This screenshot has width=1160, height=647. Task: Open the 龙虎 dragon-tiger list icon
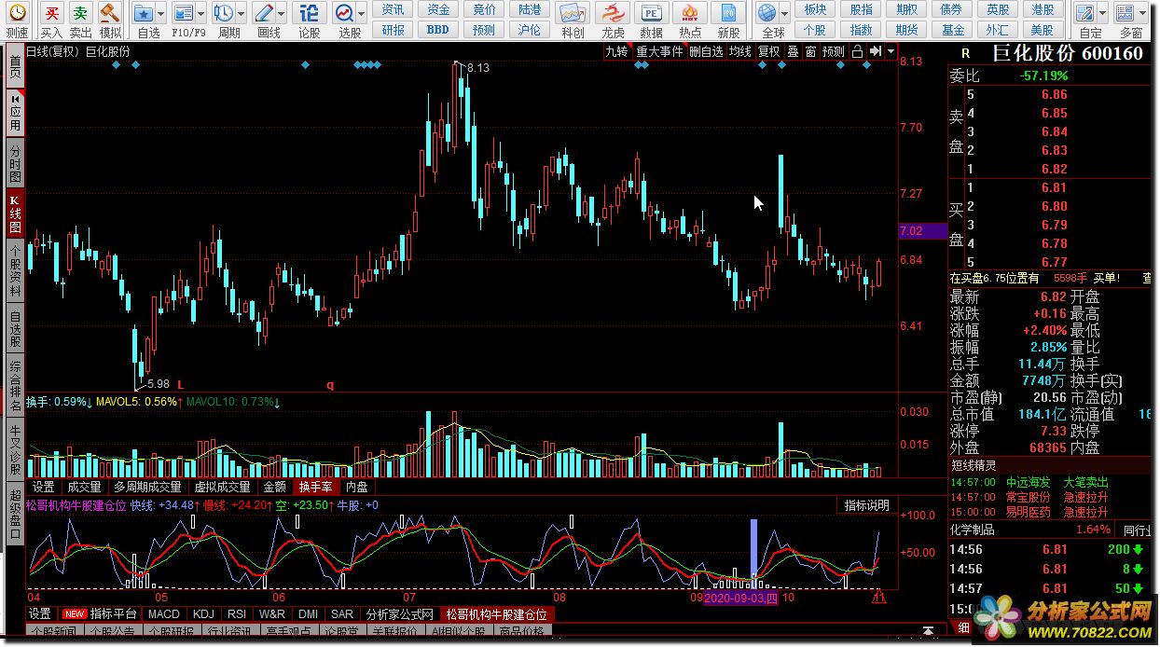(613, 12)
